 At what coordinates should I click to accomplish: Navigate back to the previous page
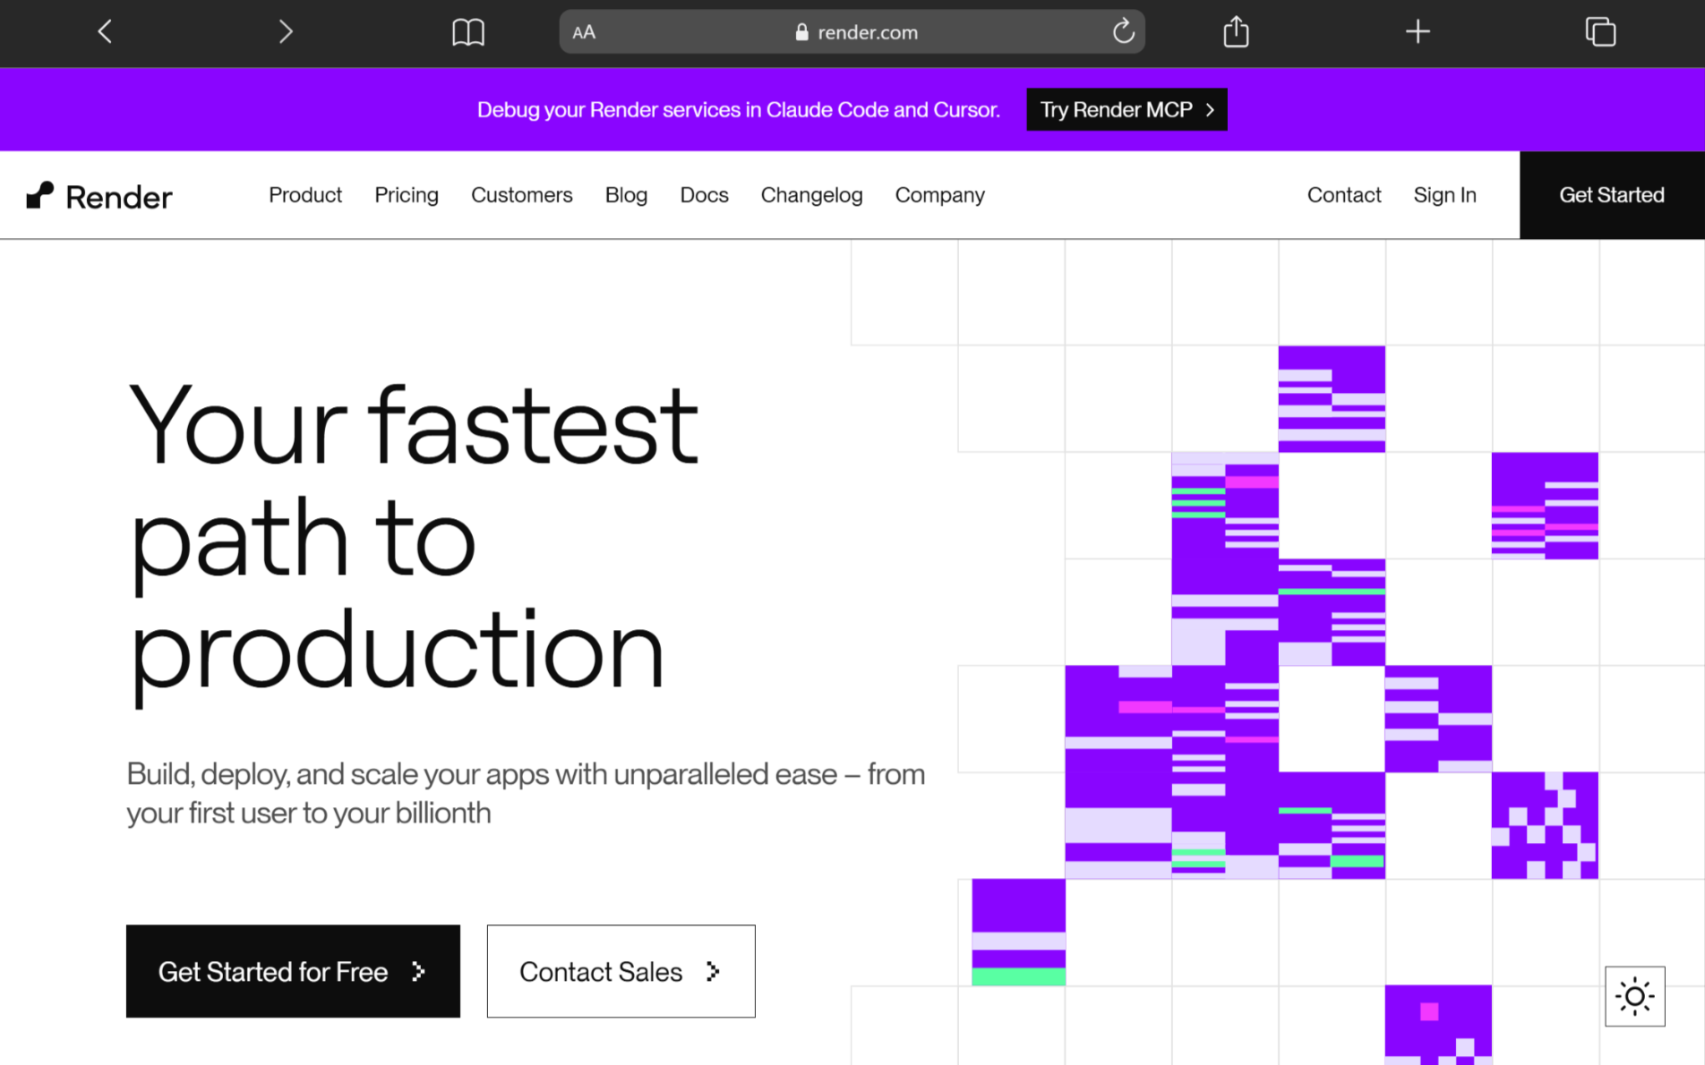tap(104, 31)
